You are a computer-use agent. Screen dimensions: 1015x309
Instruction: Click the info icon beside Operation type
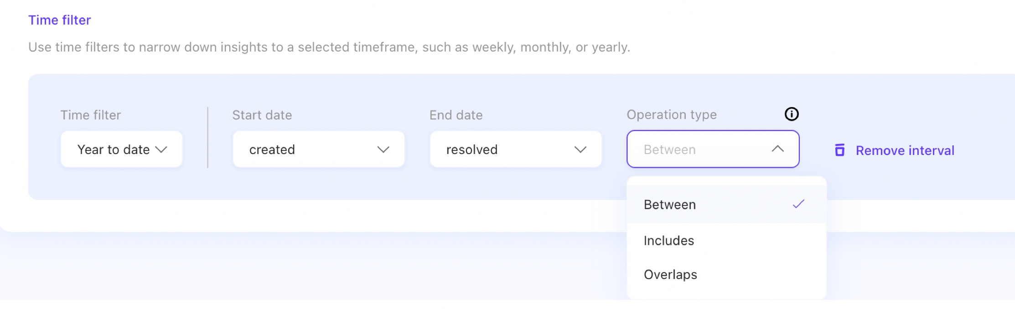click(x=792, y=114)
